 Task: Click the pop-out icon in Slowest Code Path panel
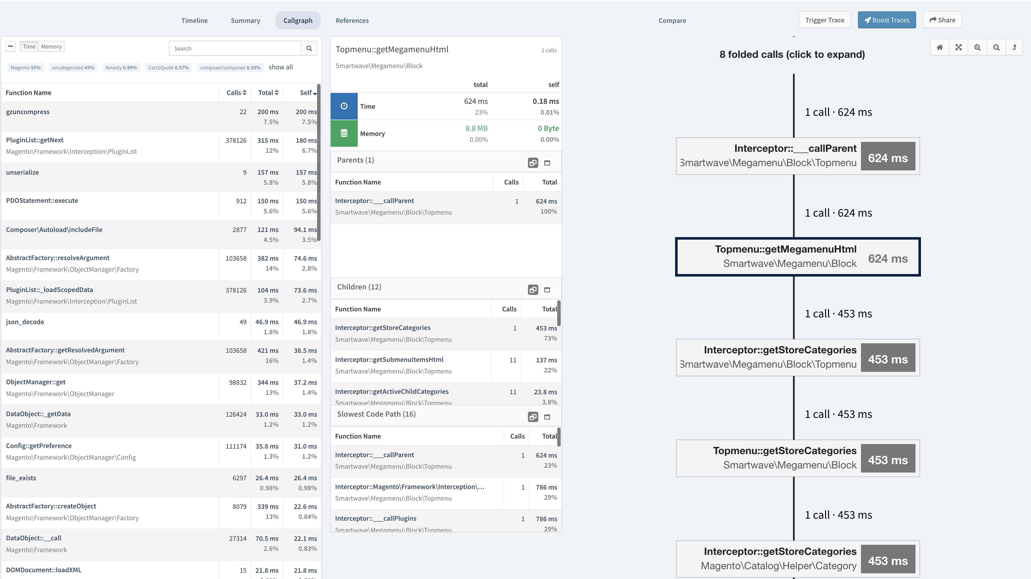tap(533, 417)
